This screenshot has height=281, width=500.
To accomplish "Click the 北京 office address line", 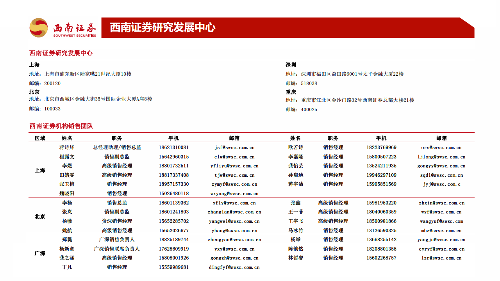I will (x=91, y=99).
